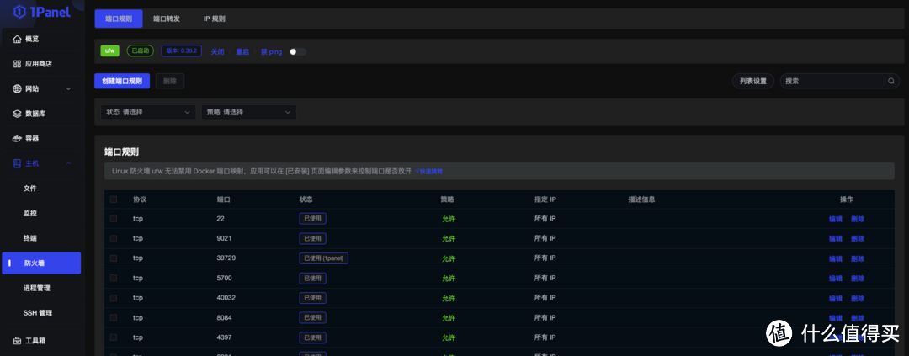This screenshot has height=356, width=909.
Task: Click the 已使用 (1panel) status tag
Action: [x=323, y=258]
